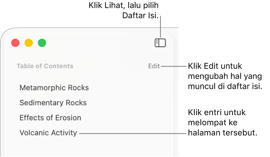Click Edit in the Table of Contents
The width and height of the screenshot is (270, 157).
pyautogui.click(x=154, y=66)
